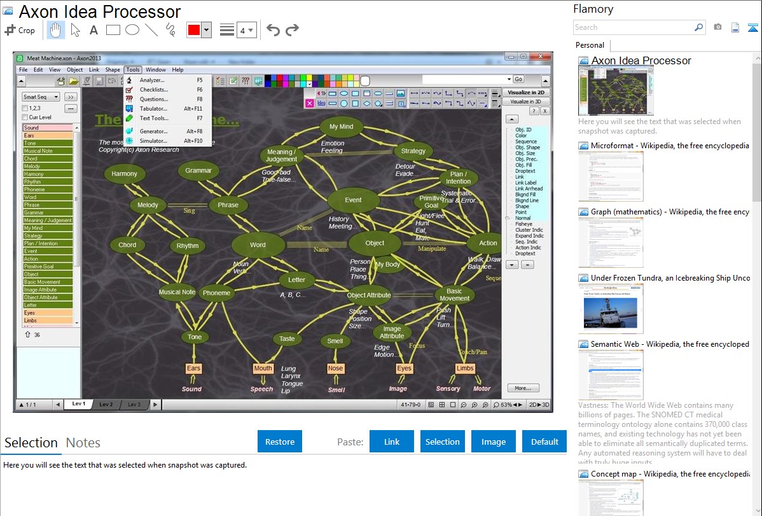The image size is (762, 516).
Task: Open the Semantic Web - Wikipedia snapshot title
Action: coord(670,344)
